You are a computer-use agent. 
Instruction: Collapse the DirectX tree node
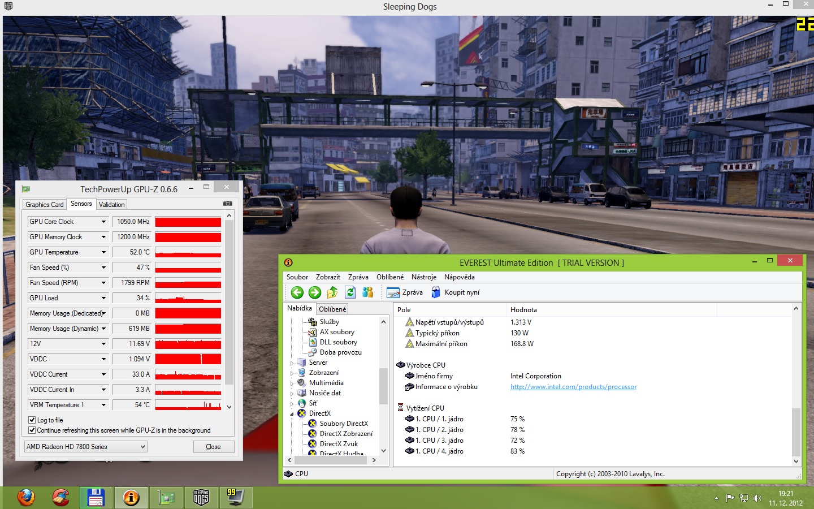pos(292,414)
